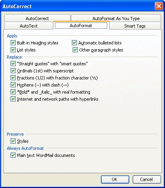This screenshot has height=188, width=165.
Task: Switch to the AutoCorrect tab
Action: point(37,18)
